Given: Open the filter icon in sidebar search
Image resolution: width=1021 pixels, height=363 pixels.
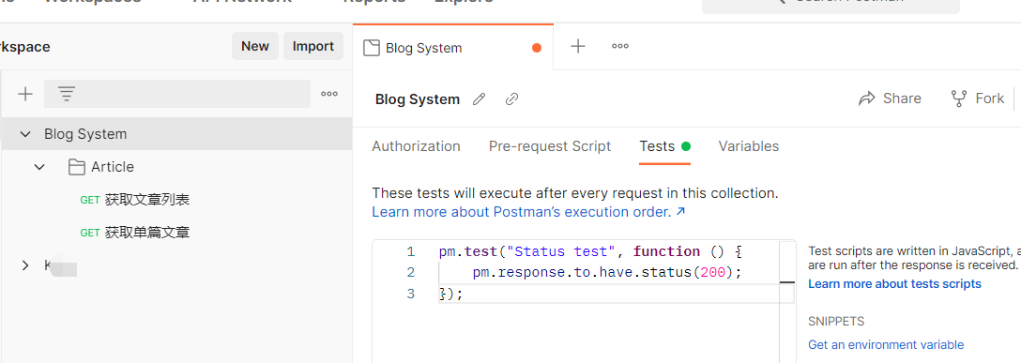Looking at the screenshot, I should (67, 95).
